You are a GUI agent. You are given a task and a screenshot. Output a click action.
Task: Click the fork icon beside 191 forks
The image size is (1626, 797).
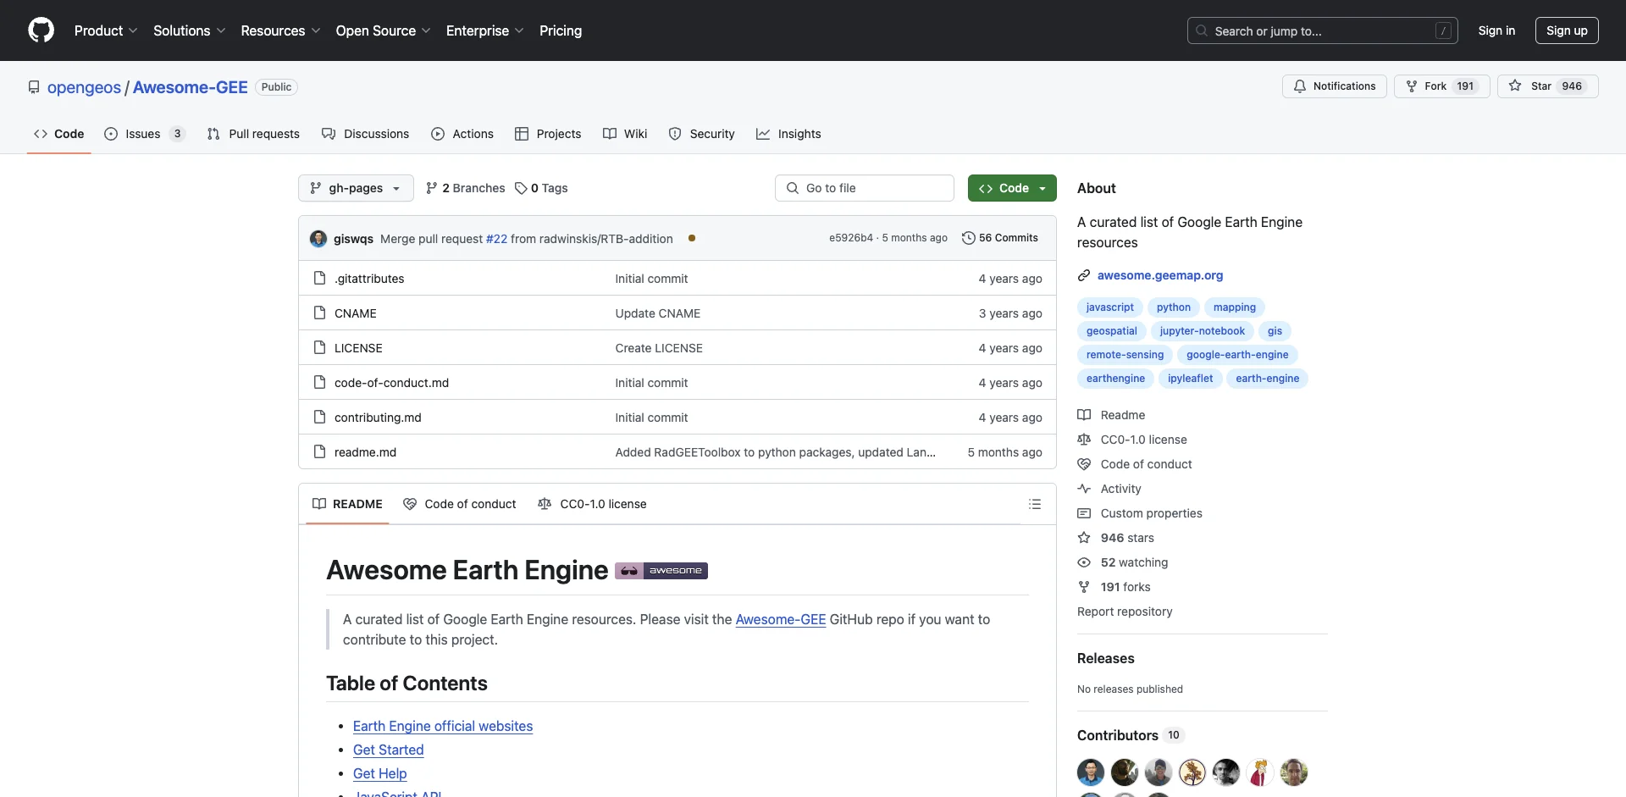pos(1084,587)
